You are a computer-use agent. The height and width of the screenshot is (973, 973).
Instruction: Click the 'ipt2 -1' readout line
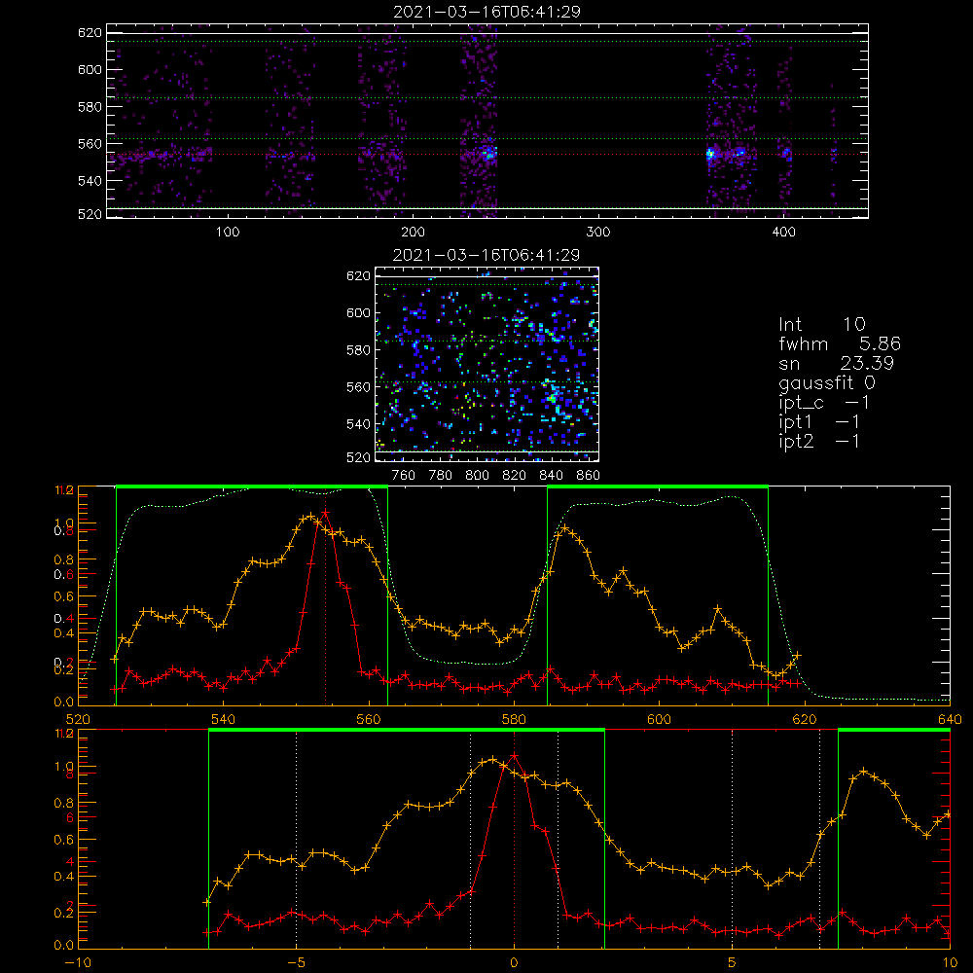tap(819, 441)
